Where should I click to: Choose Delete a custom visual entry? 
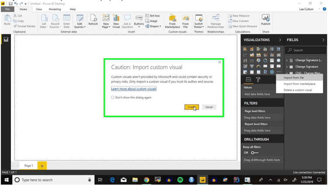pyautogui.click(x=299, y=90)
